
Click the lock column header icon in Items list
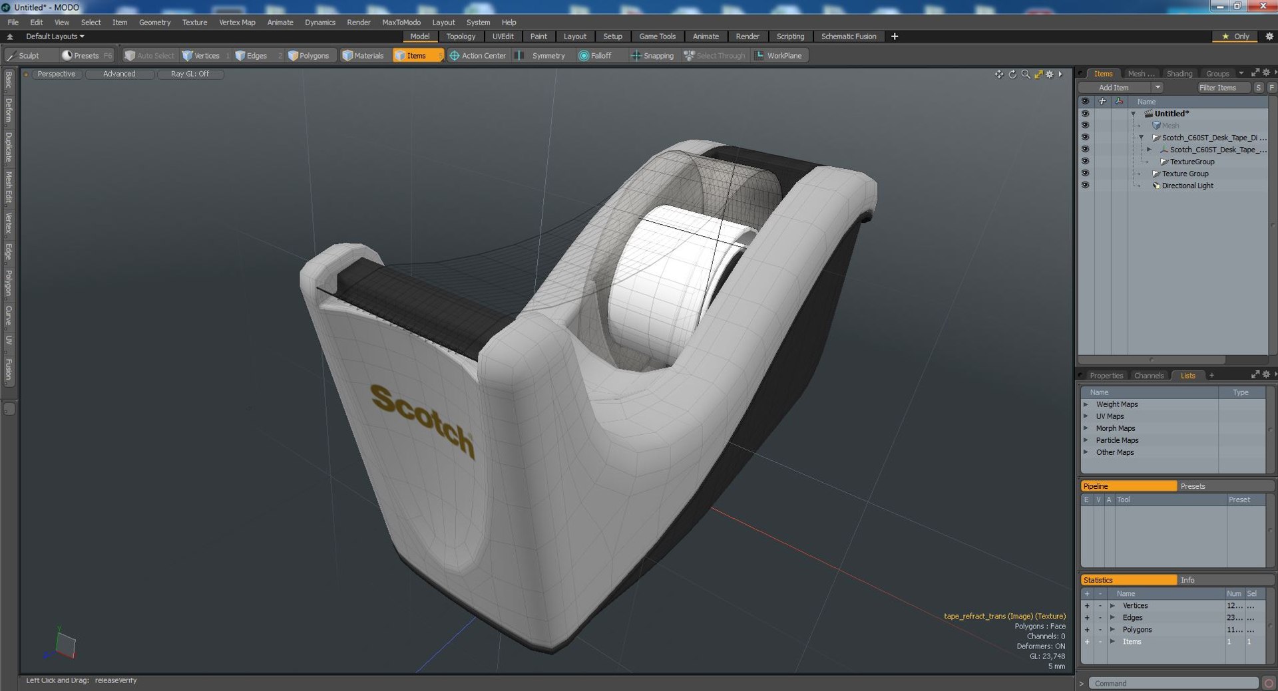point(1102,101)
